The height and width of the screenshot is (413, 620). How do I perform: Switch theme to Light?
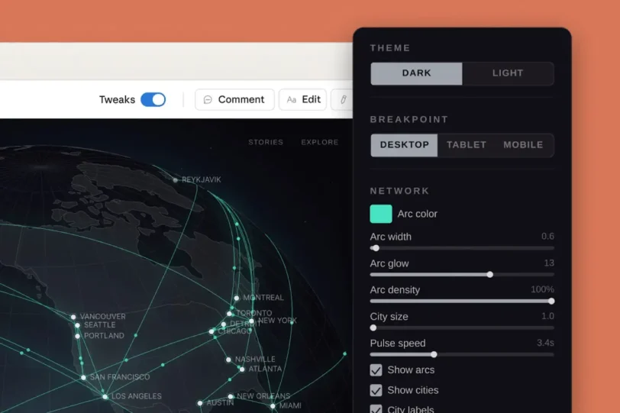click(x=508, y=73)
